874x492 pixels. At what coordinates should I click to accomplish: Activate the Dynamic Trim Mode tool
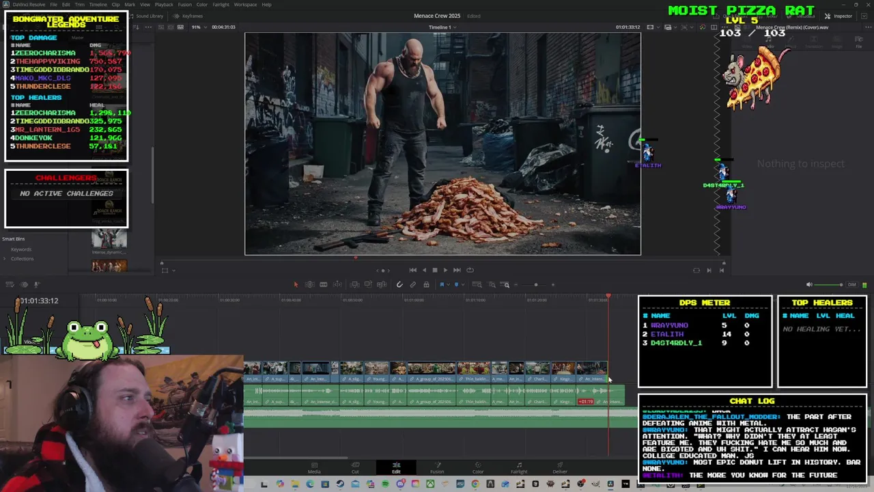tap(324, 285)
